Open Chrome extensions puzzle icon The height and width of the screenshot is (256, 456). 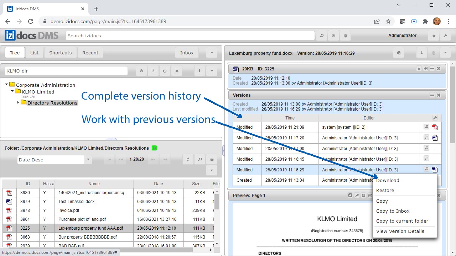click(425, 21)
